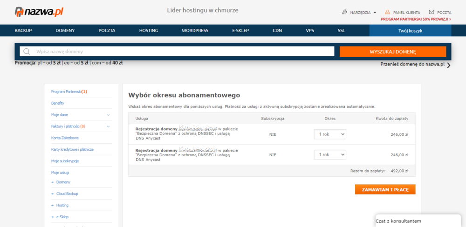The image size is (466, 227).
Task: Open the POCZTA navigation menu item
Action: 107,31
